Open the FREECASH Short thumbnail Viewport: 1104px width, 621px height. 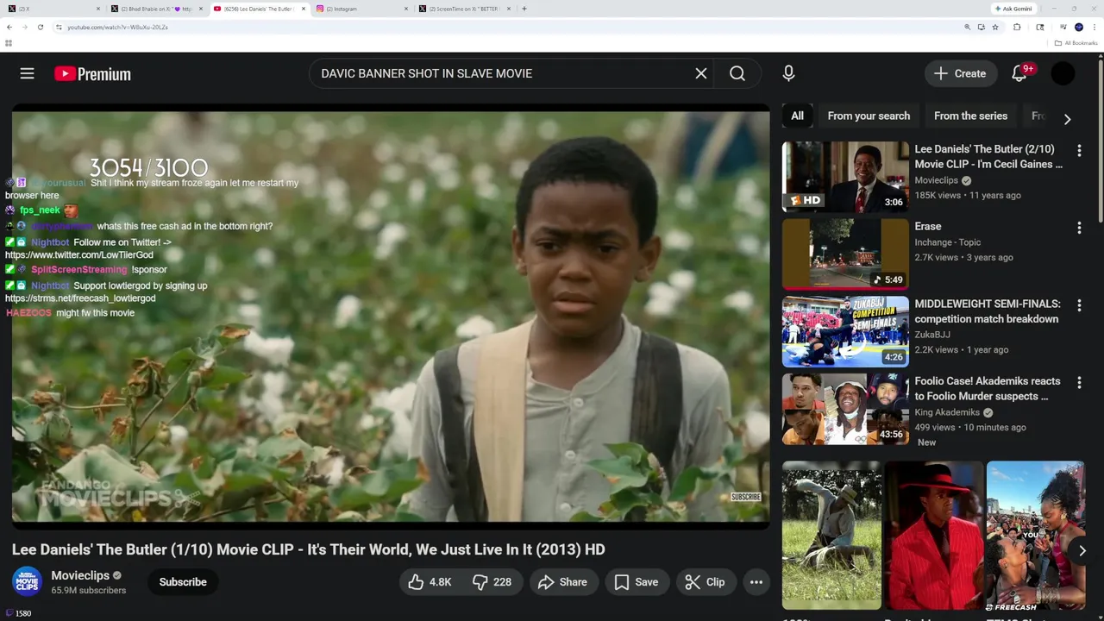click(1036, 535)
